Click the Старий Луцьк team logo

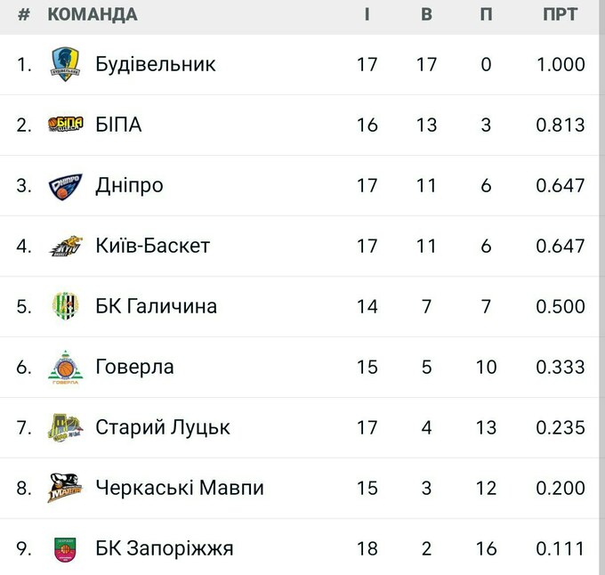65,427
